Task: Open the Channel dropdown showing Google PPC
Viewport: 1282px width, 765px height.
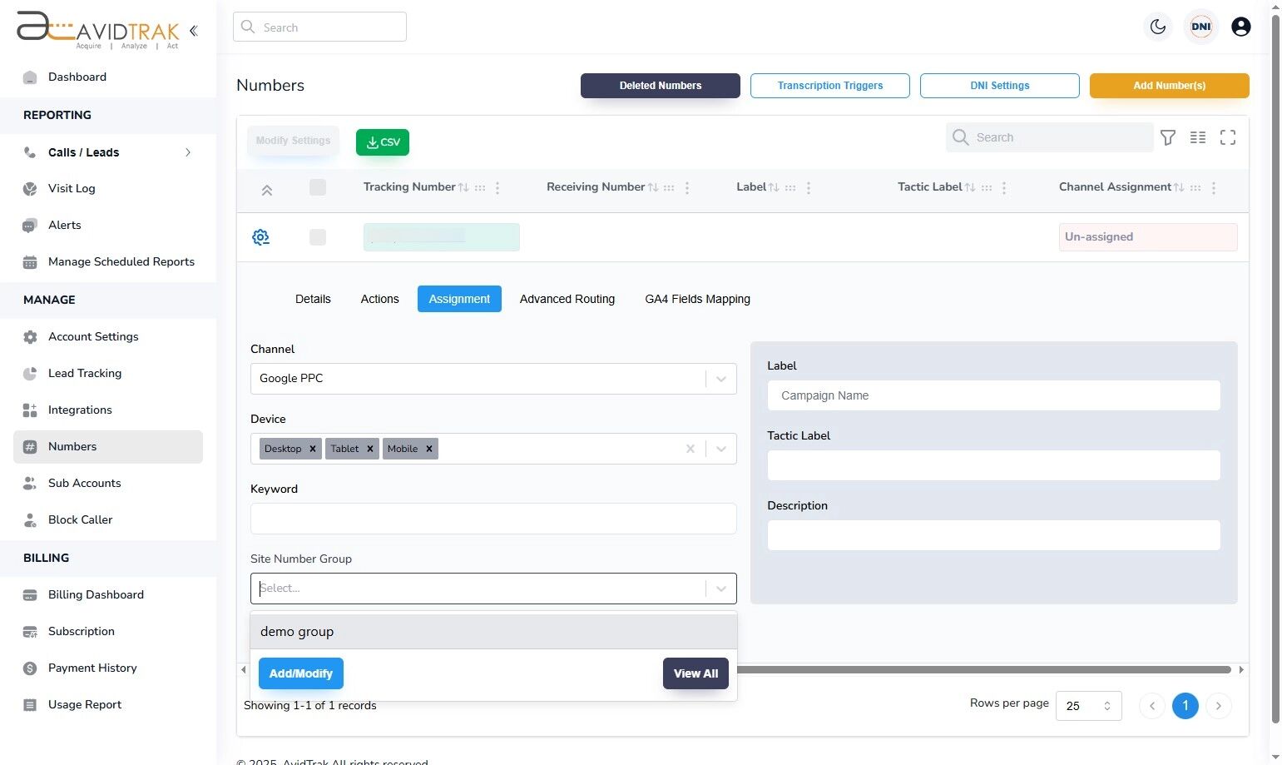Action: coord(720,379)
